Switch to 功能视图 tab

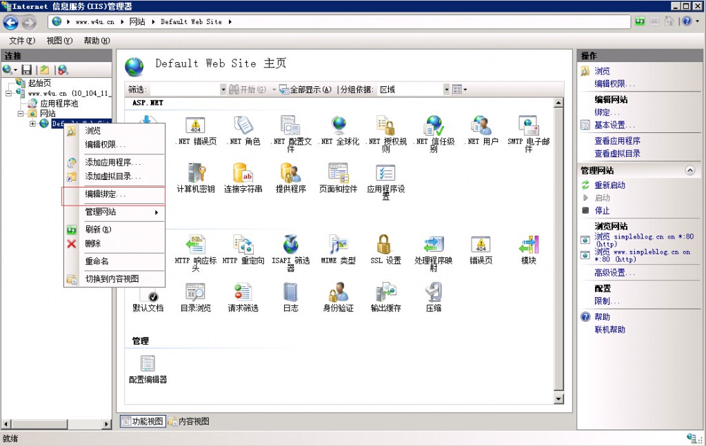(143, 421)
